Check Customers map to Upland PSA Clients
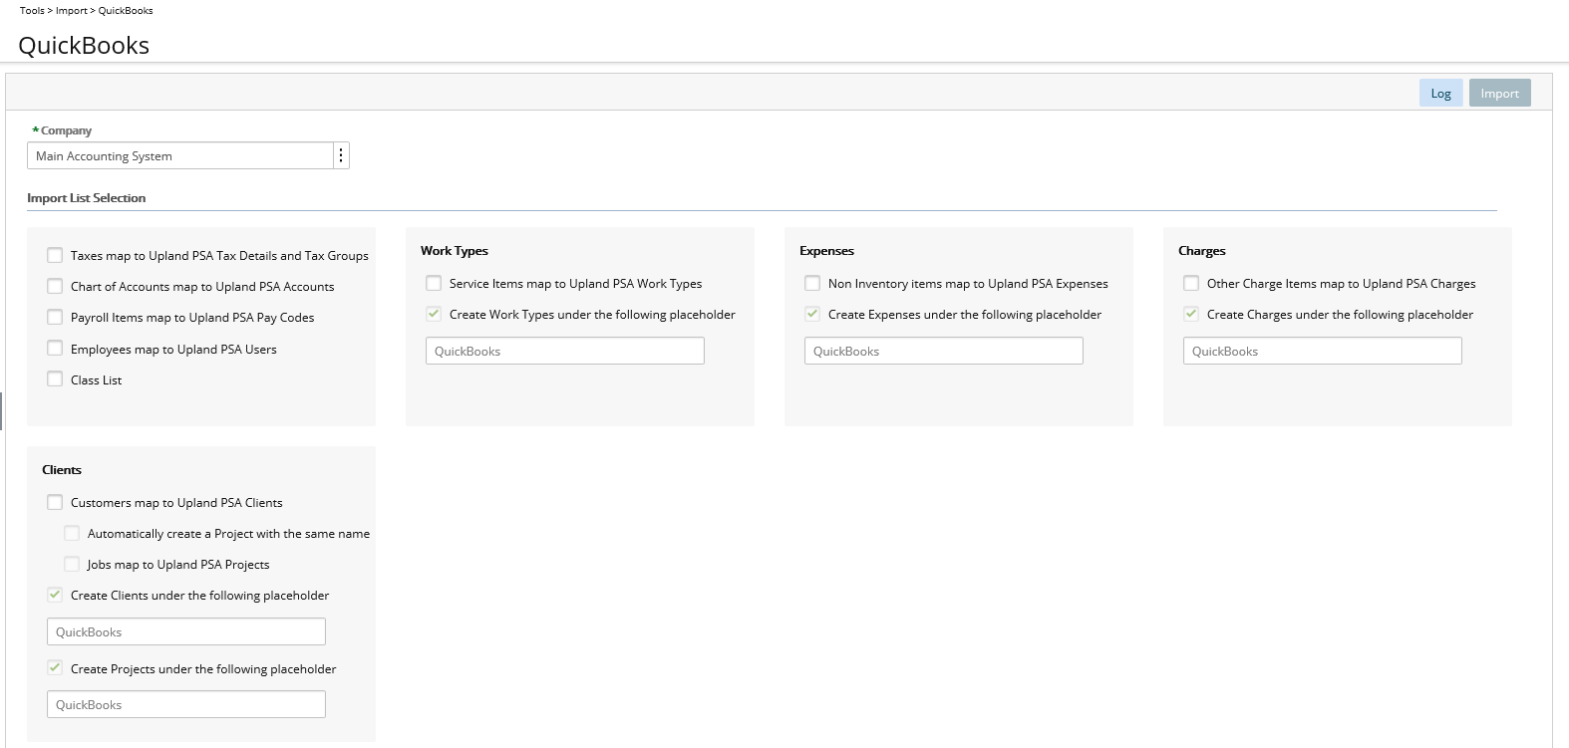The image size is (1569, 748). point(55,502)
